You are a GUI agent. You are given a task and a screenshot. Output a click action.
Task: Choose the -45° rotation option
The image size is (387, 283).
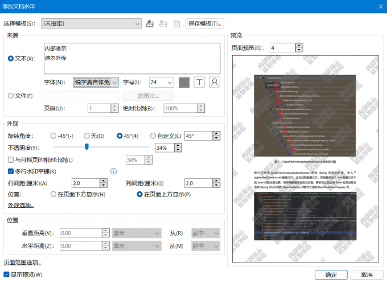pos(53,136)
